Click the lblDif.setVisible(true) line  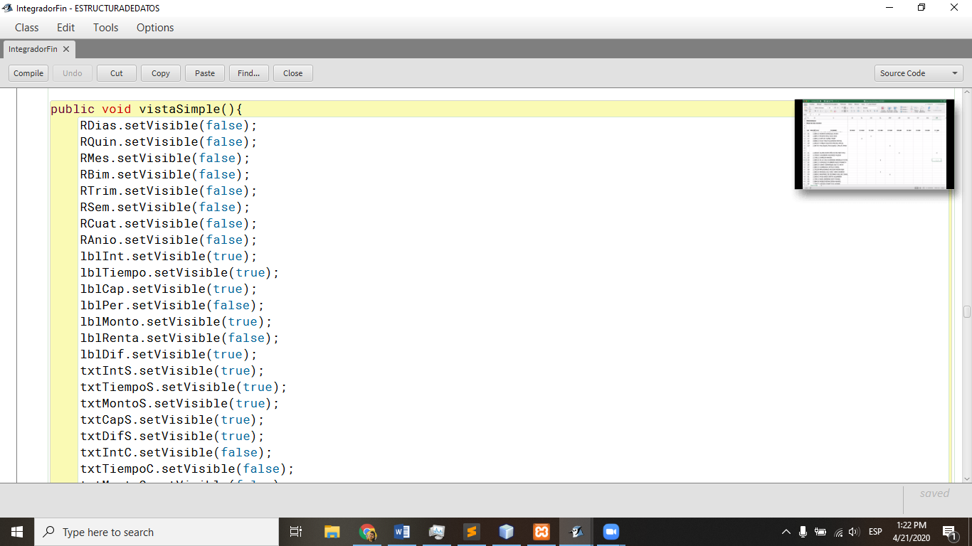point(169,354)
